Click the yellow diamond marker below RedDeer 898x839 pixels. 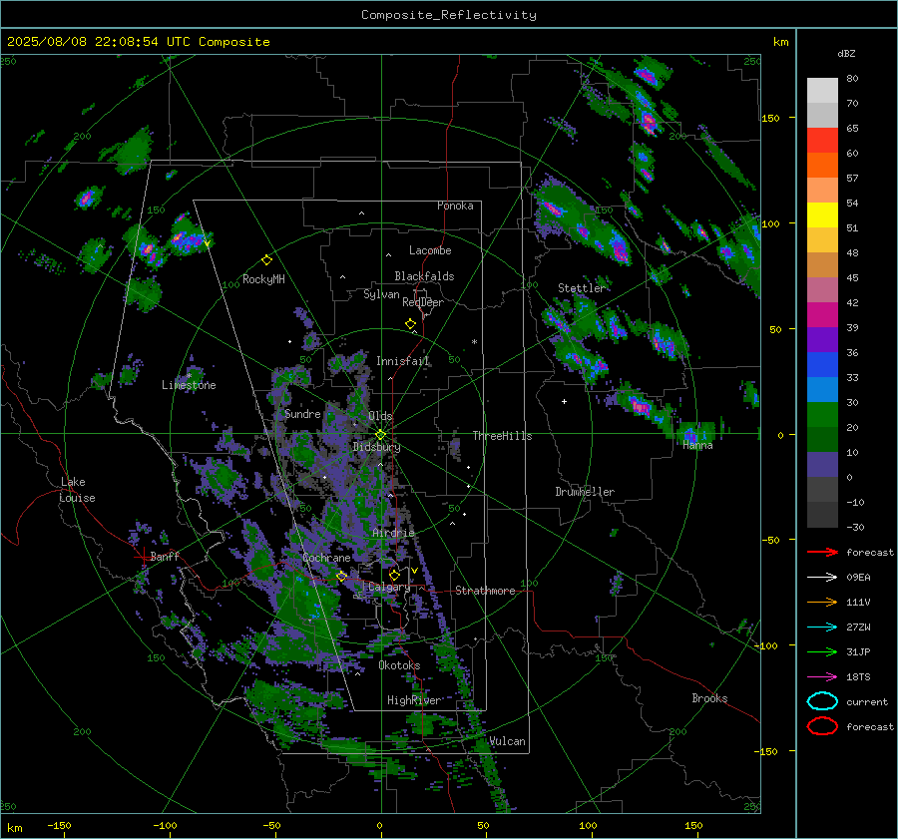coord(410,324)
